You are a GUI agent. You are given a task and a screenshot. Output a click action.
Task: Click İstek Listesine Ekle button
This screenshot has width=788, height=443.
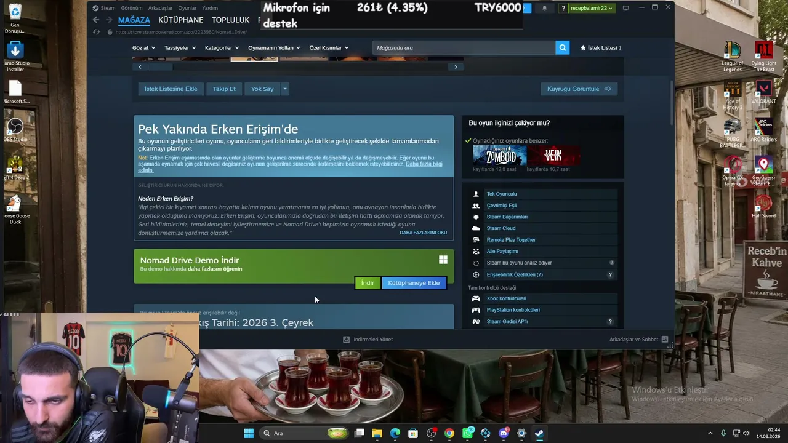point(171,89)
